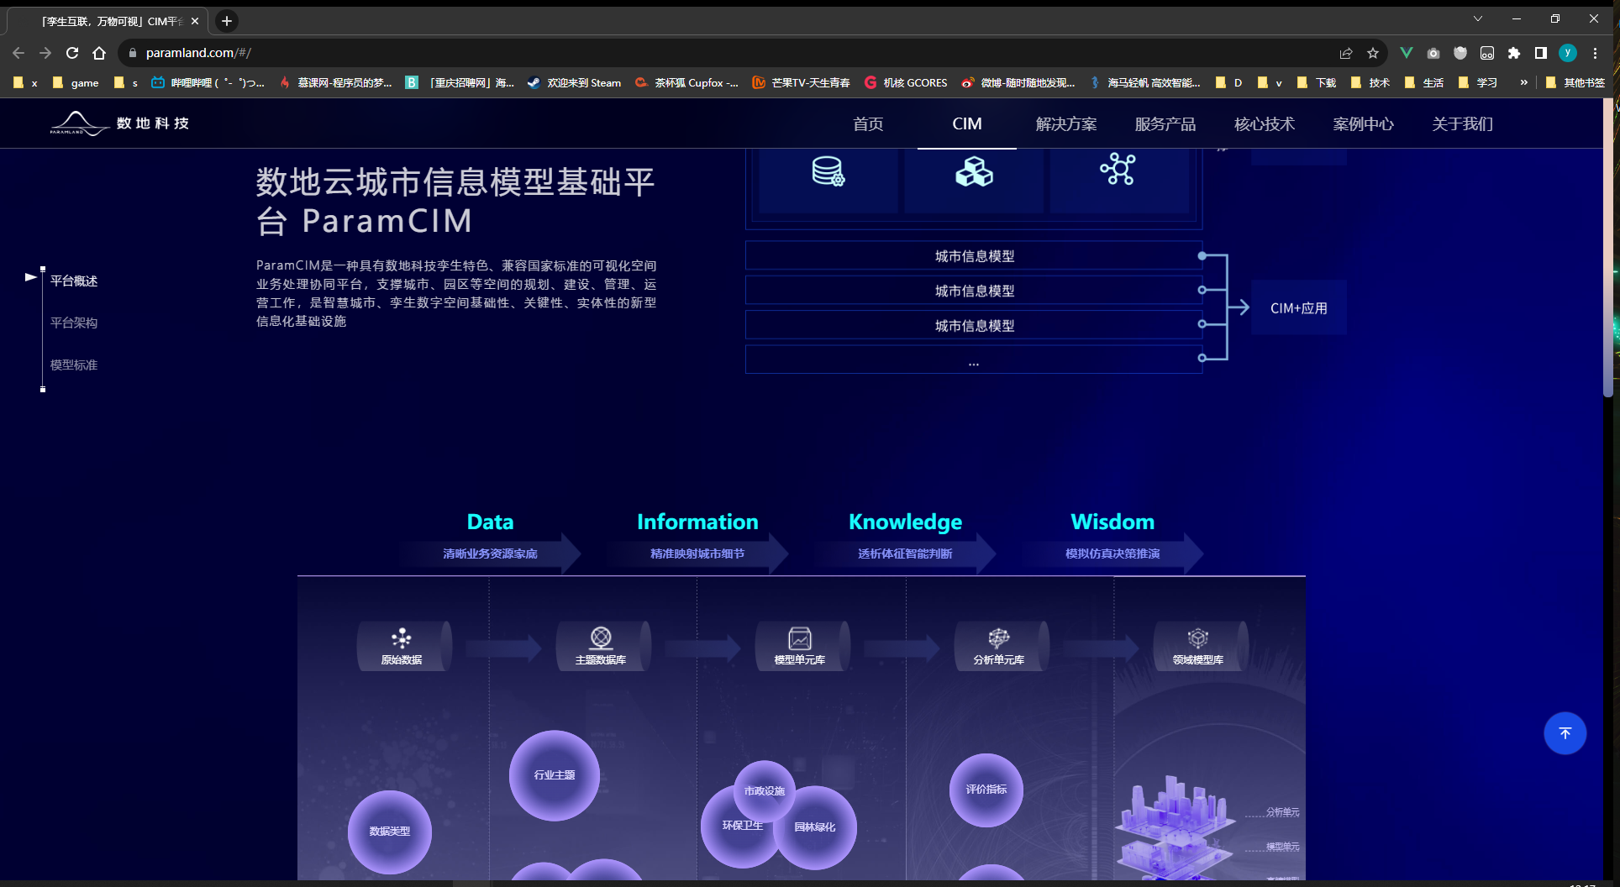Click the database icon tile
Screen dimensions: 1620x887
(828, 181)
